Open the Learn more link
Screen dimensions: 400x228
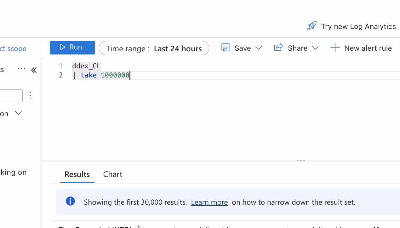(x=209, y=202)
